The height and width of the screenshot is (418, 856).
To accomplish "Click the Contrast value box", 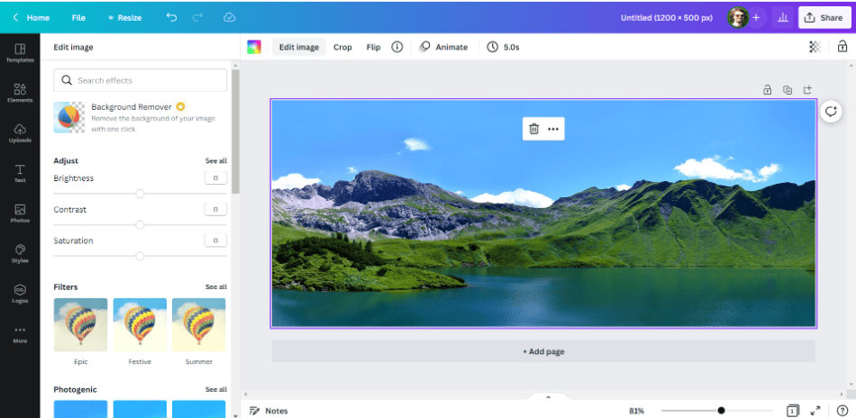I will [215, 210].
